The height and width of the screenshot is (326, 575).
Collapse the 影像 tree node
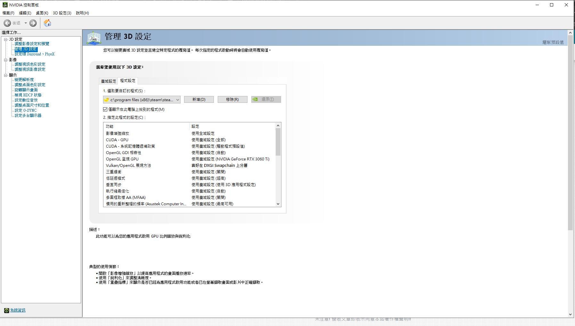5,60
